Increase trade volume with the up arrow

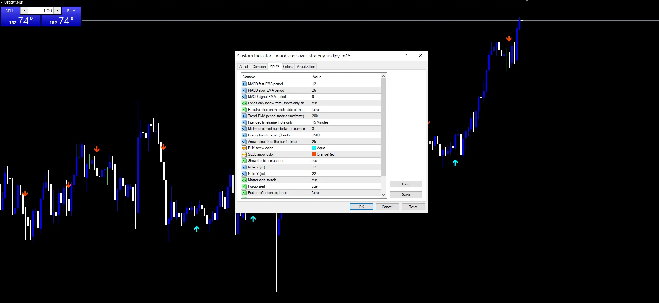coord(57,11)
